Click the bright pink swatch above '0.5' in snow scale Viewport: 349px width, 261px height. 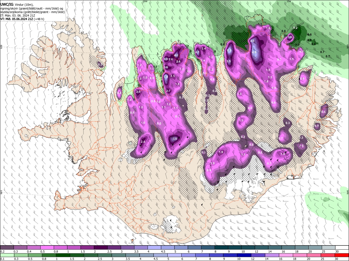tap(47, 247)
